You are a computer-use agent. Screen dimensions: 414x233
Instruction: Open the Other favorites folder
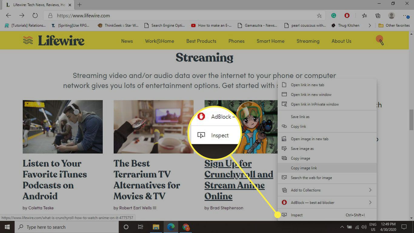[x=394, y=25]
